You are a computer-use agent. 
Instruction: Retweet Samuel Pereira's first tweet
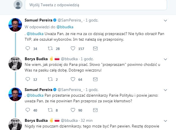point(50,49)
